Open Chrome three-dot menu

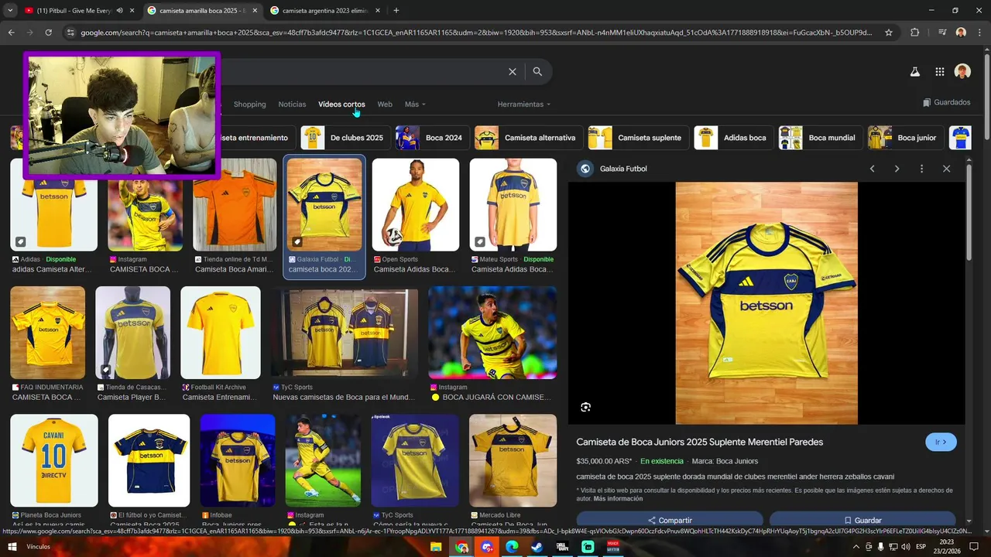click(x=979, y=32)
